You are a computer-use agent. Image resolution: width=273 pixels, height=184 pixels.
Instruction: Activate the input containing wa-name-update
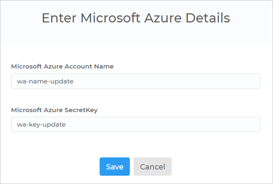point(136,81)
